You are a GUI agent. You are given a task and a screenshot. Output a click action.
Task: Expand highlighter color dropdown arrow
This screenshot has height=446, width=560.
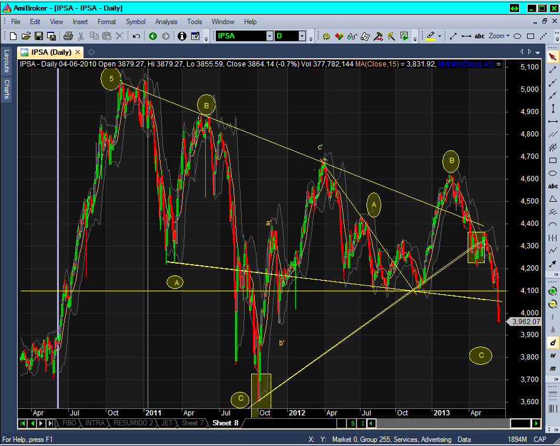[439, 36]
